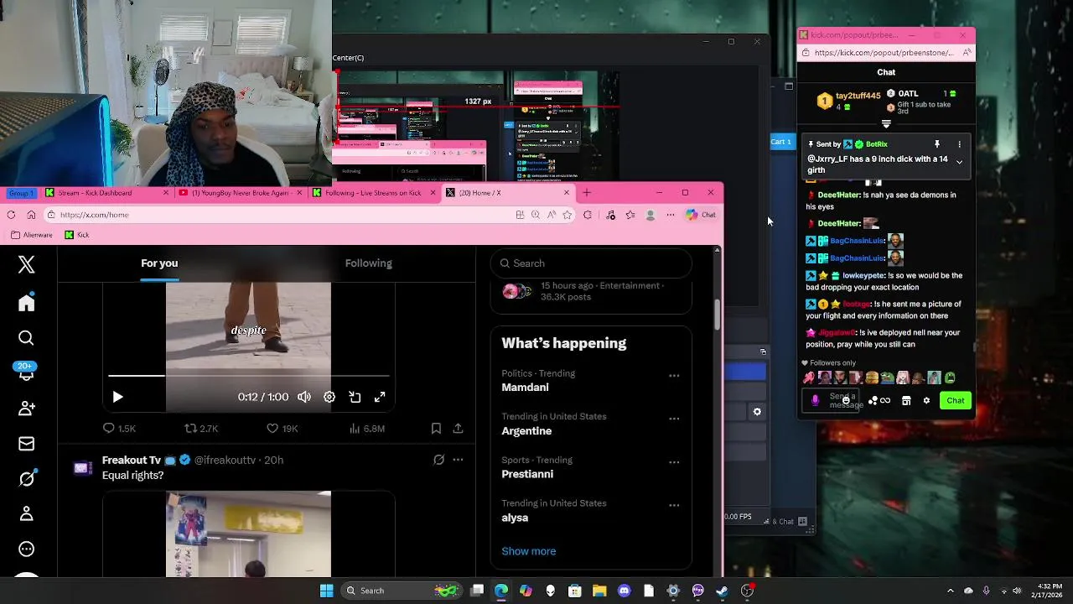Repost the video with 2.7K reposts
This screenshot has width=1073, height=604.
[201, 429]
